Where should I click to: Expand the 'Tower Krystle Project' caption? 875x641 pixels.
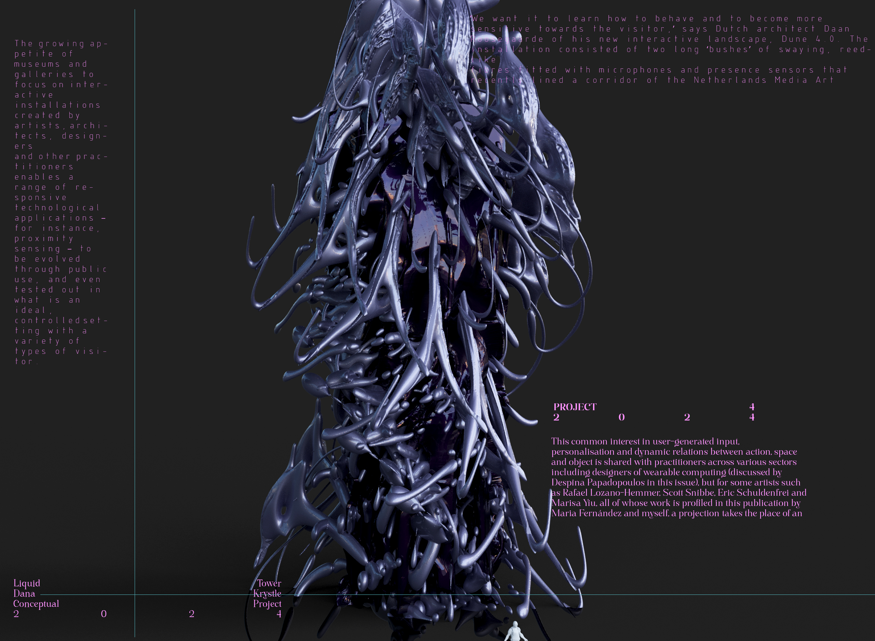click(268, 594)
